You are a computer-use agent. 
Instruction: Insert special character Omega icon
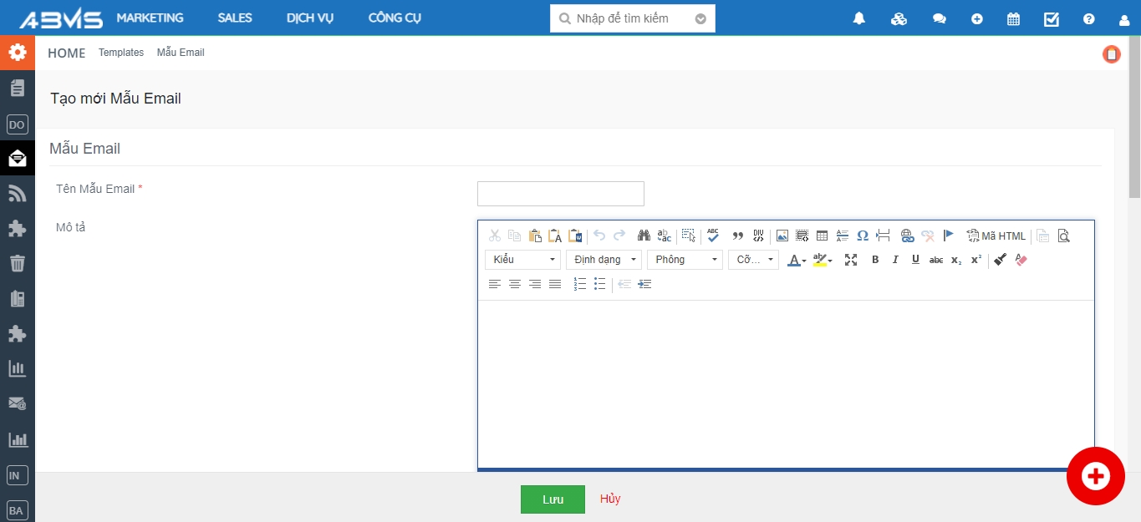tap(863, 236)
